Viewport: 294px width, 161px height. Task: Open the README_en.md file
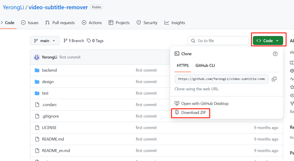coord(56,151)
